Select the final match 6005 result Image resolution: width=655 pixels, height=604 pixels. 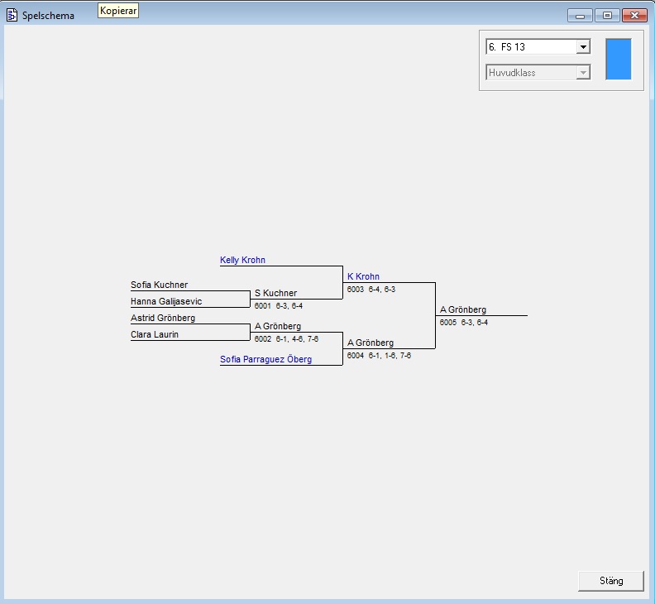pyautogui.click(x=463, y=322)
